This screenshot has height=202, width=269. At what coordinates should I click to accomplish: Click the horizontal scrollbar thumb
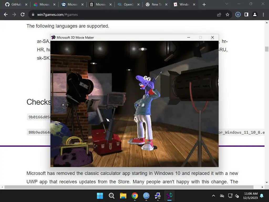click(x=129, y=187)
